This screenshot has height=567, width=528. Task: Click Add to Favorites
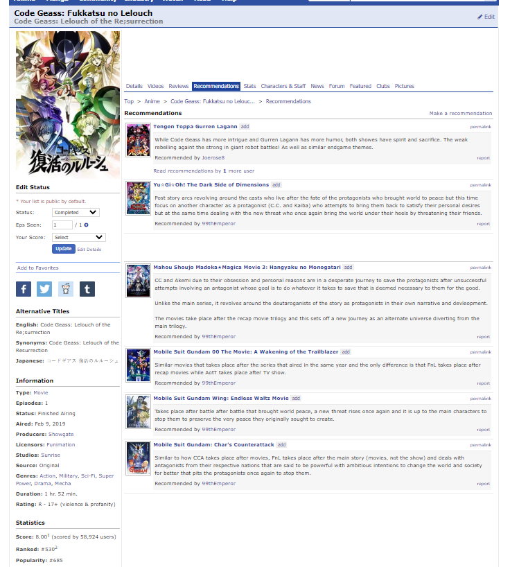pos(37,268)
